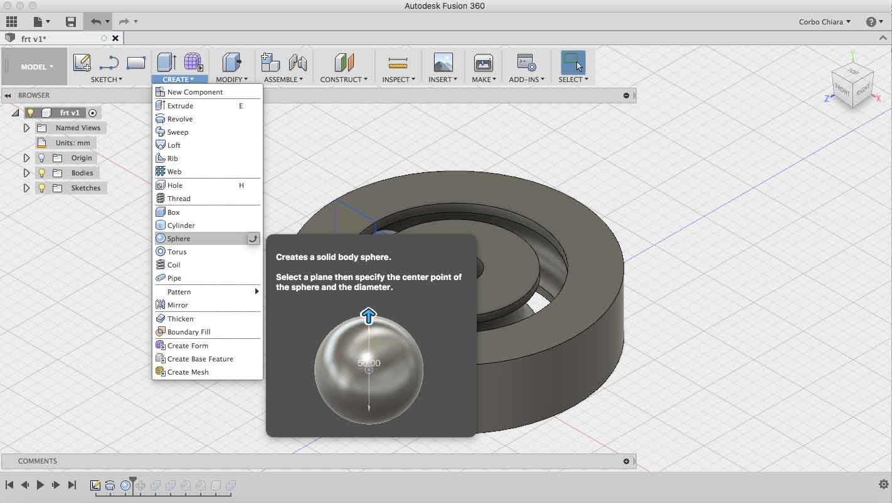
Task: Click the New Component assemble icon
Action: click(270, 62)
